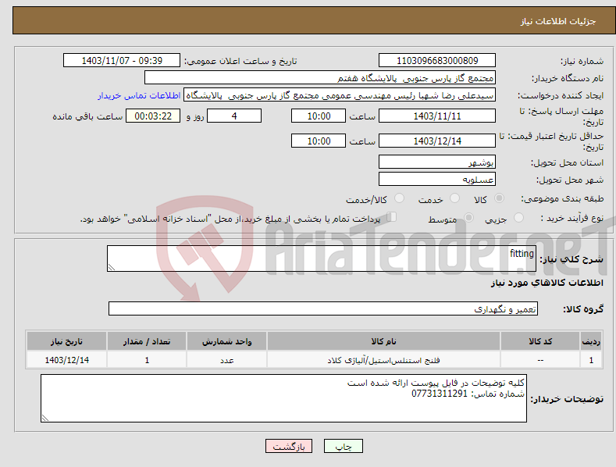The height and width of the screenshot is (467, 616).
Task: Click the unit cell عدد
Action: 226,360
